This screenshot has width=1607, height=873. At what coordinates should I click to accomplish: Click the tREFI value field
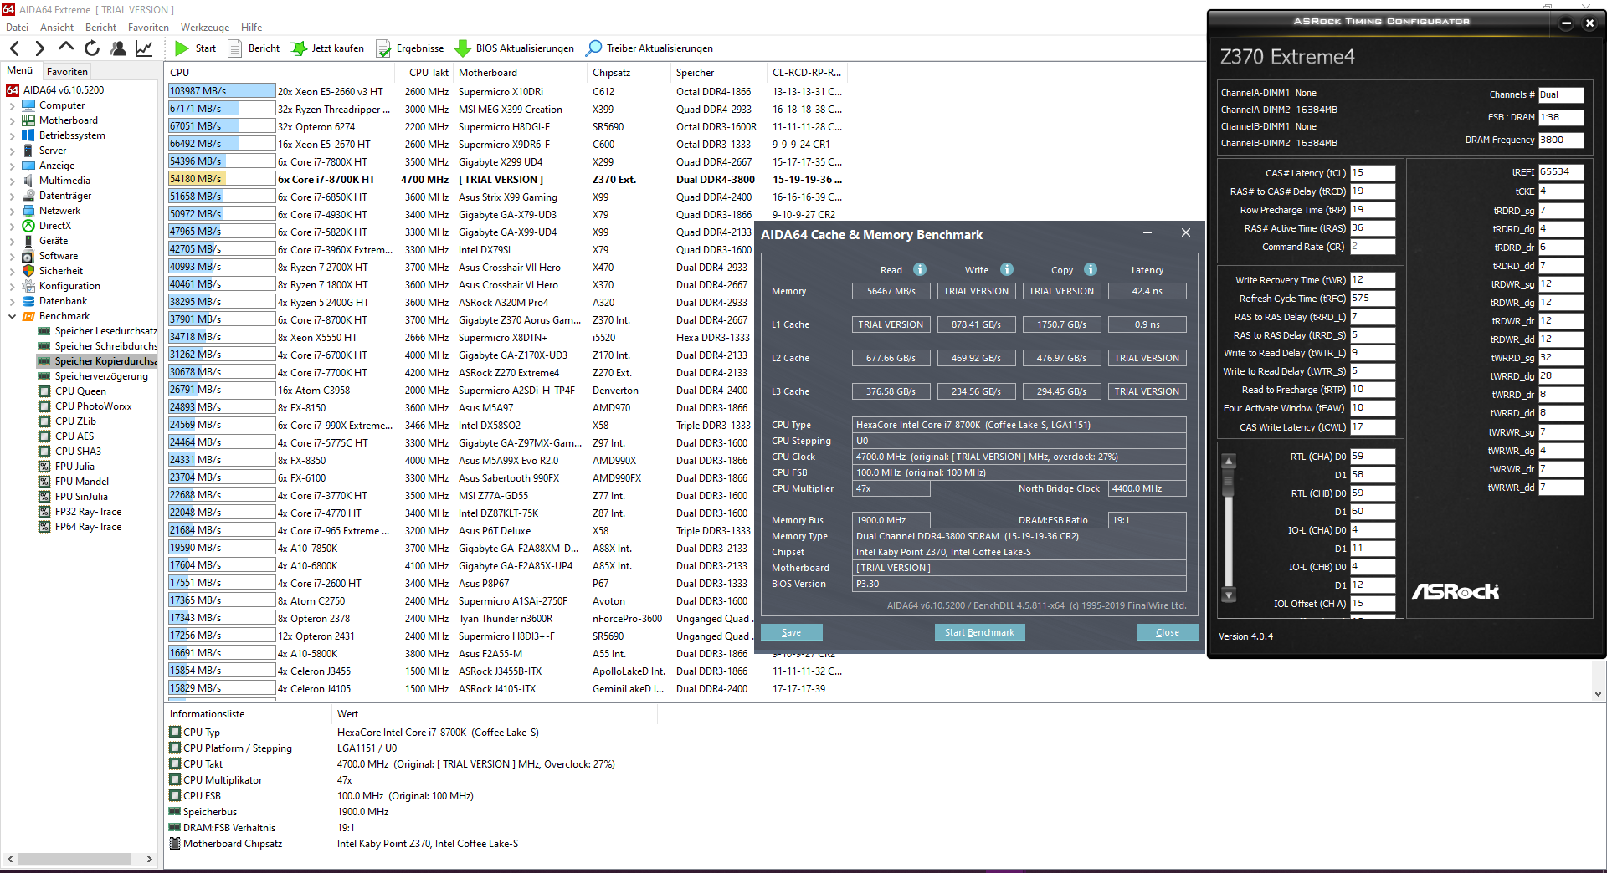[1561, 172]
